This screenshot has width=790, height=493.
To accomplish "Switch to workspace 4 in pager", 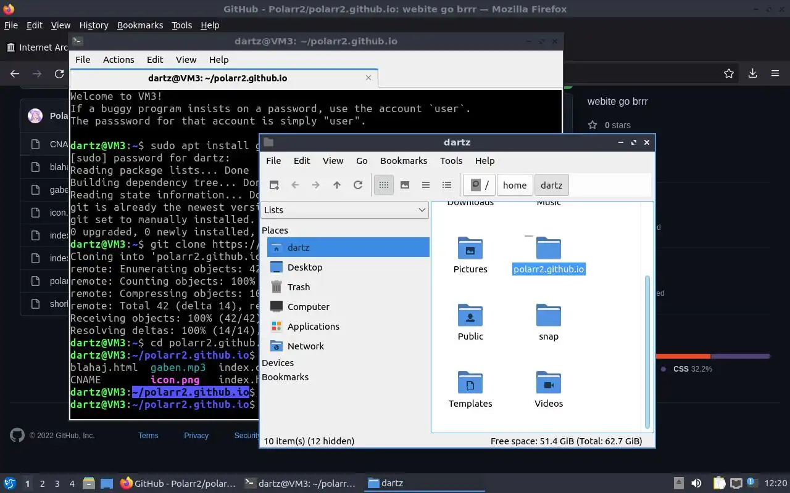I will (72, 484).
